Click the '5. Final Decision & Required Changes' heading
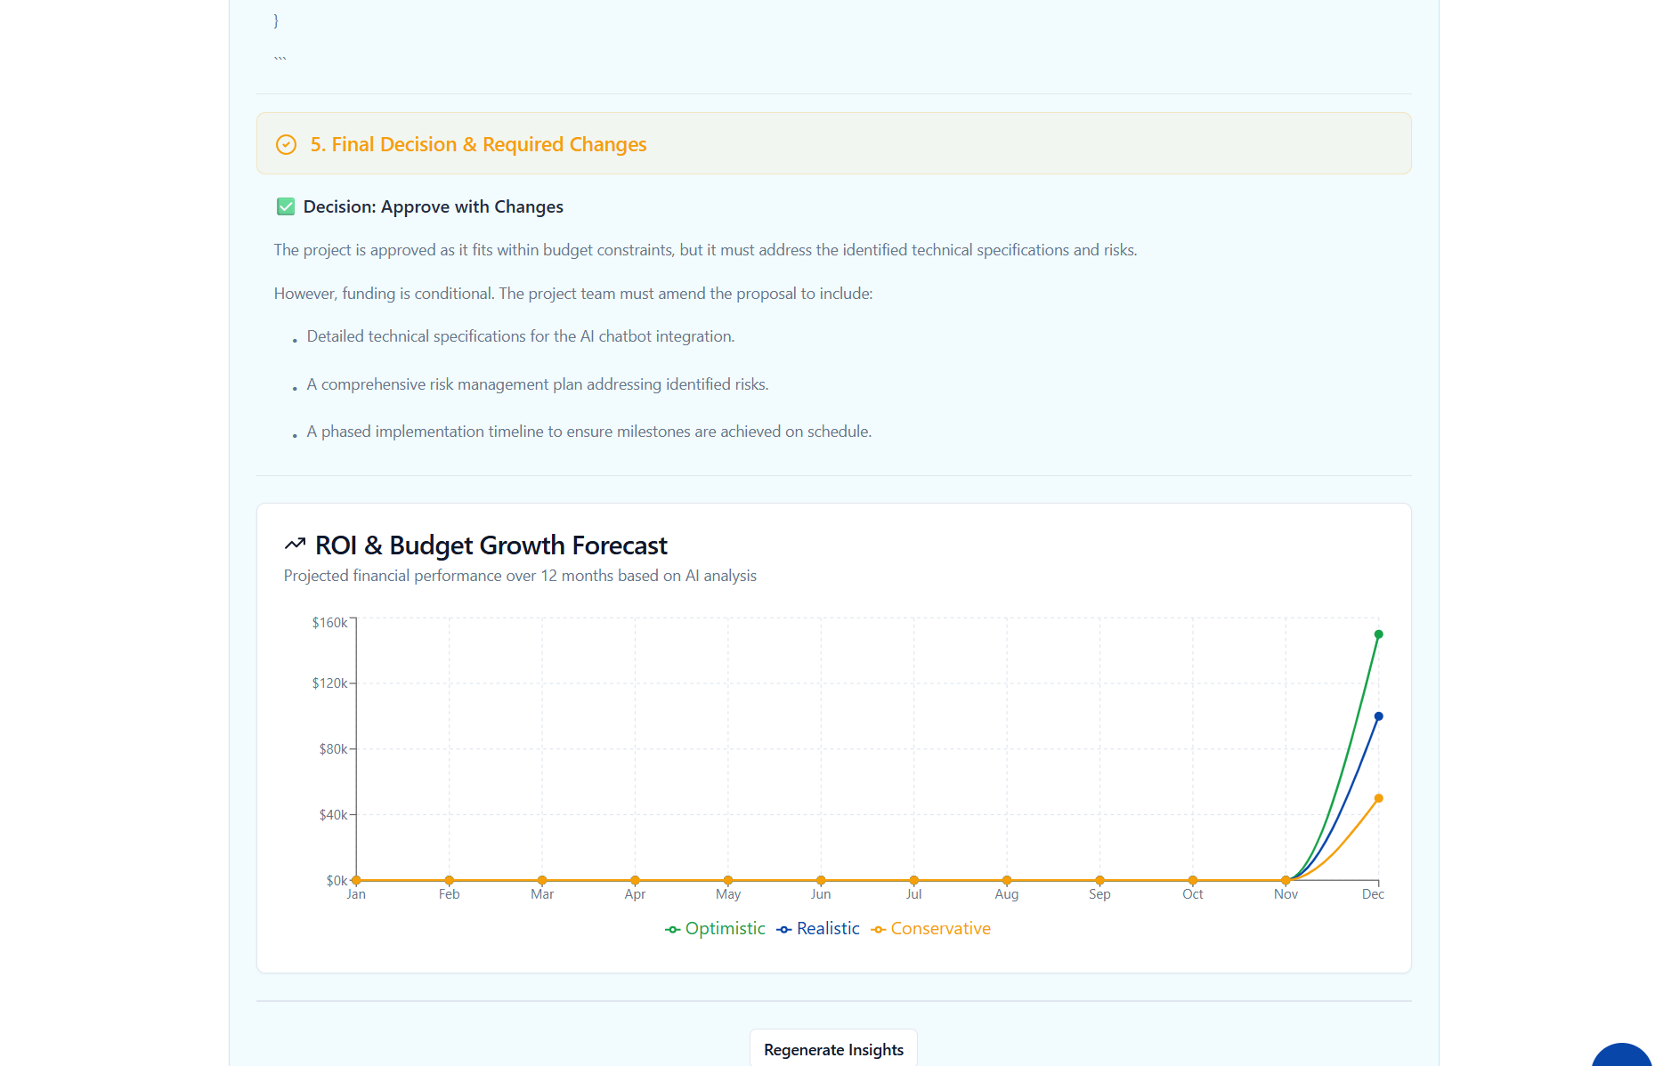This screenshot has height=1066, width=1663. [x=478, y=144]
